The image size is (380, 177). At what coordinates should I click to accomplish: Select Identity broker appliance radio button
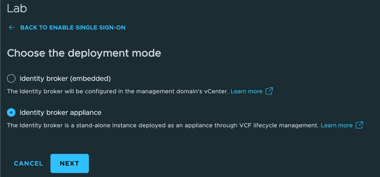click(x=11, y=112)
